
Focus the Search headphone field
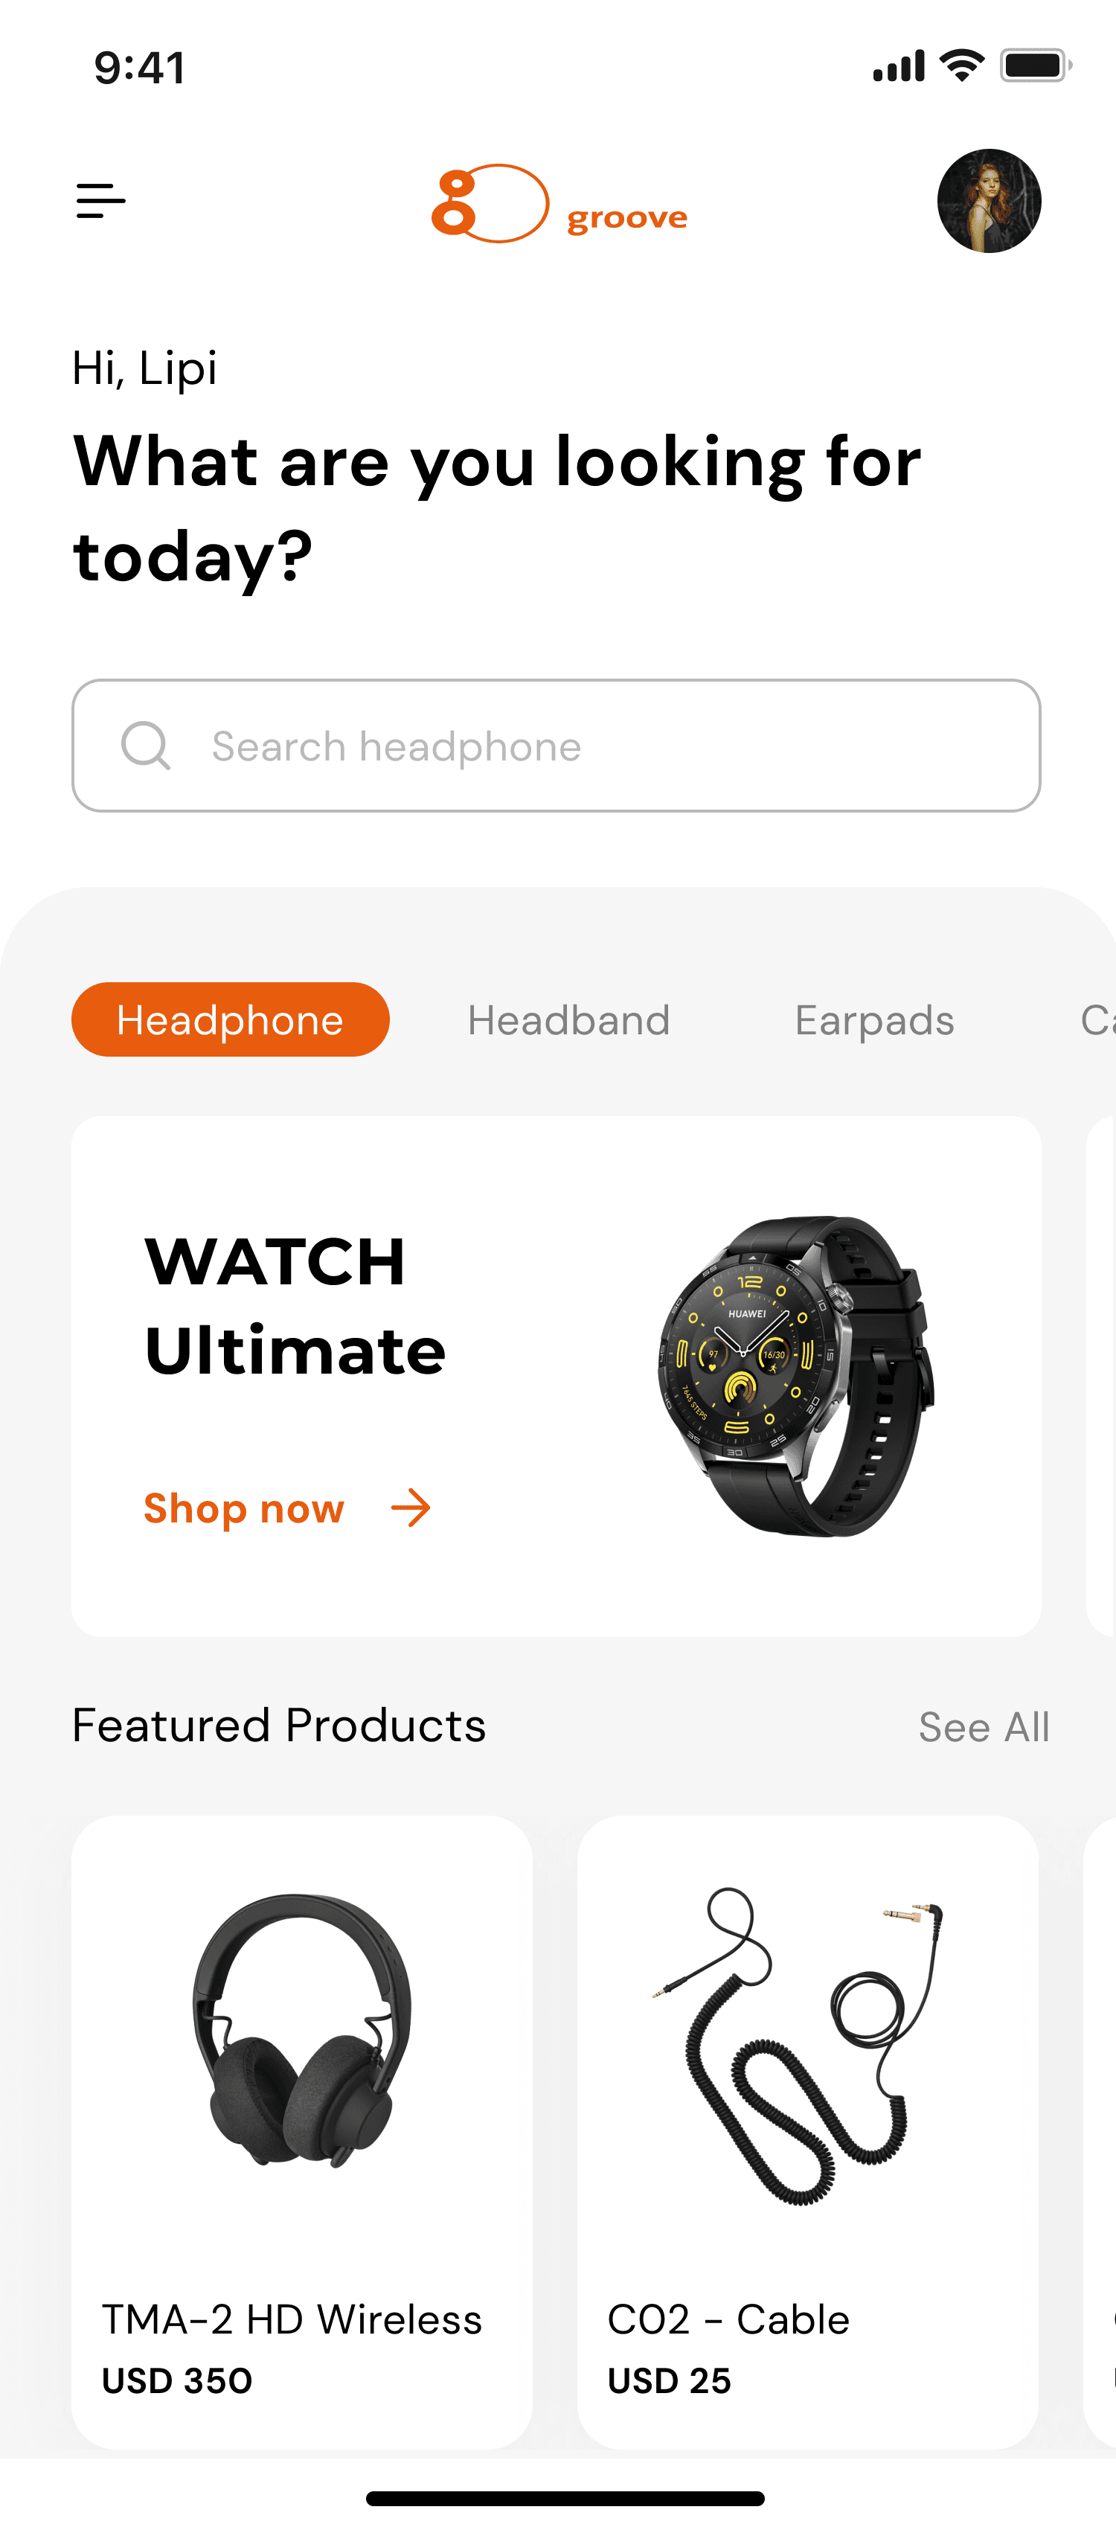556,746
